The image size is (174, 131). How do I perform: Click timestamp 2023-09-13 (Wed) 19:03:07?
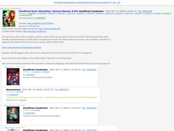click(x=65, y=108)
